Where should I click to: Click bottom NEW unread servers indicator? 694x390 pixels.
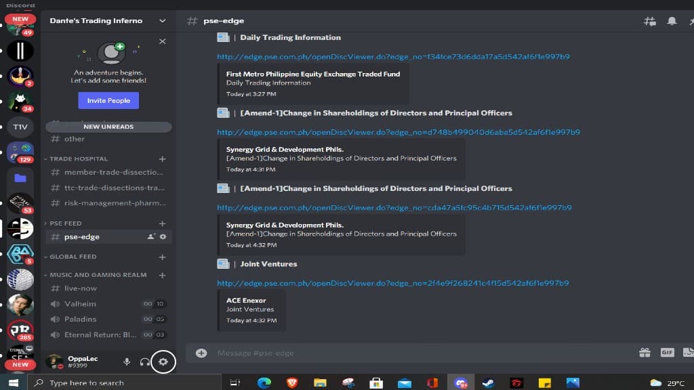(20, 365)
